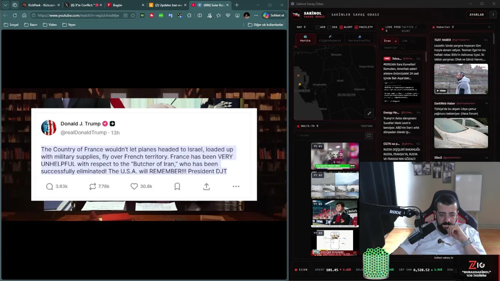Click the CGTN feed post

[402, 151]
